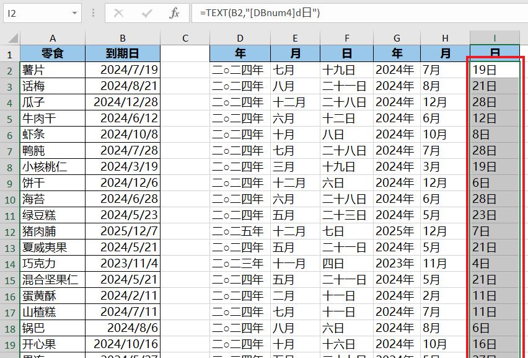Click cell 11月 in column H

point(445,263)
